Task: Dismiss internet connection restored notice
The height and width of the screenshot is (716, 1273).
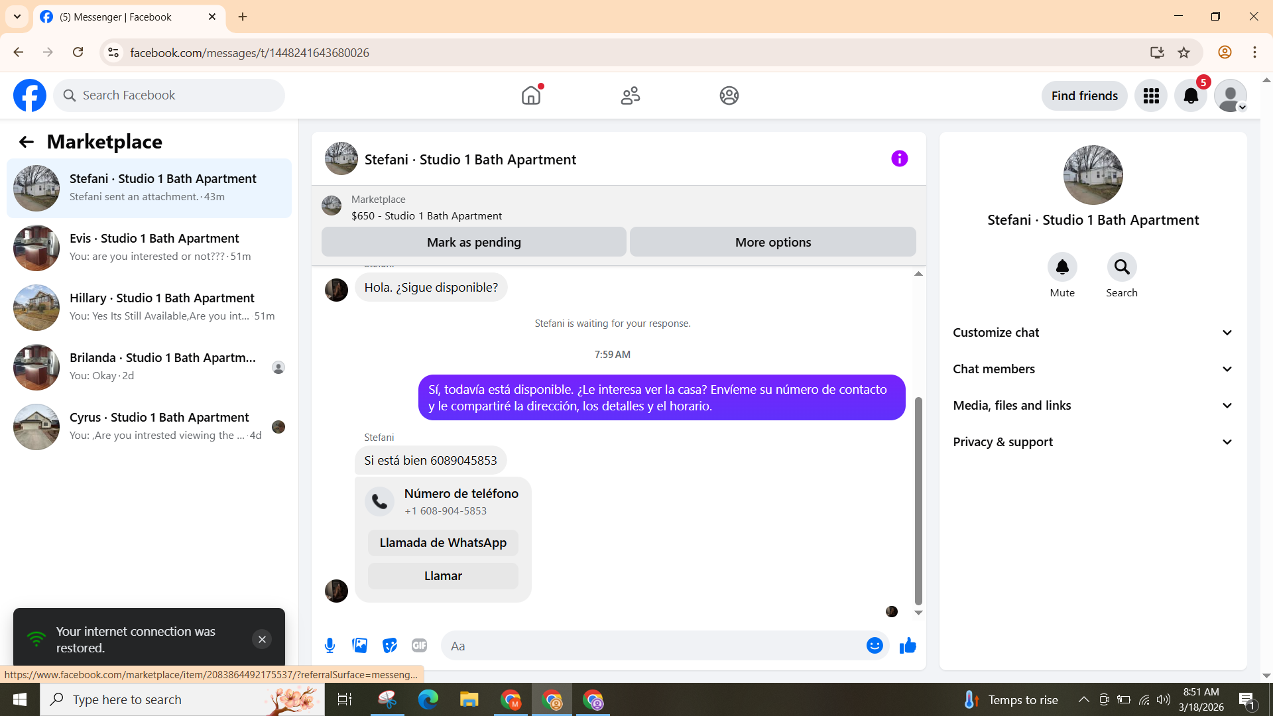Action: click(262, 639)
